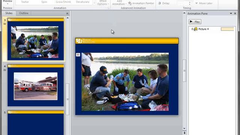Click the Animation Painter button
Viewport: 240px width, 135px height.
tap(141, 3)
